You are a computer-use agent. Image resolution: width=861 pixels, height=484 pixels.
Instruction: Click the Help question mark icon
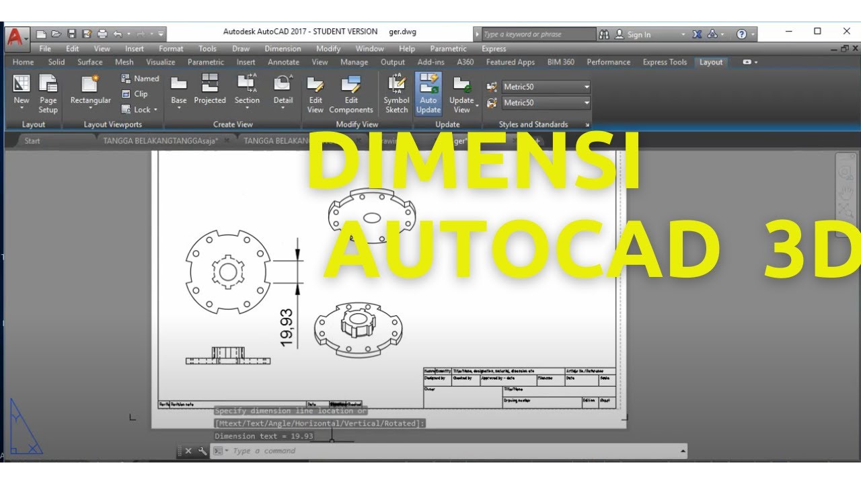pyautogui.click(x=741, y=34)
